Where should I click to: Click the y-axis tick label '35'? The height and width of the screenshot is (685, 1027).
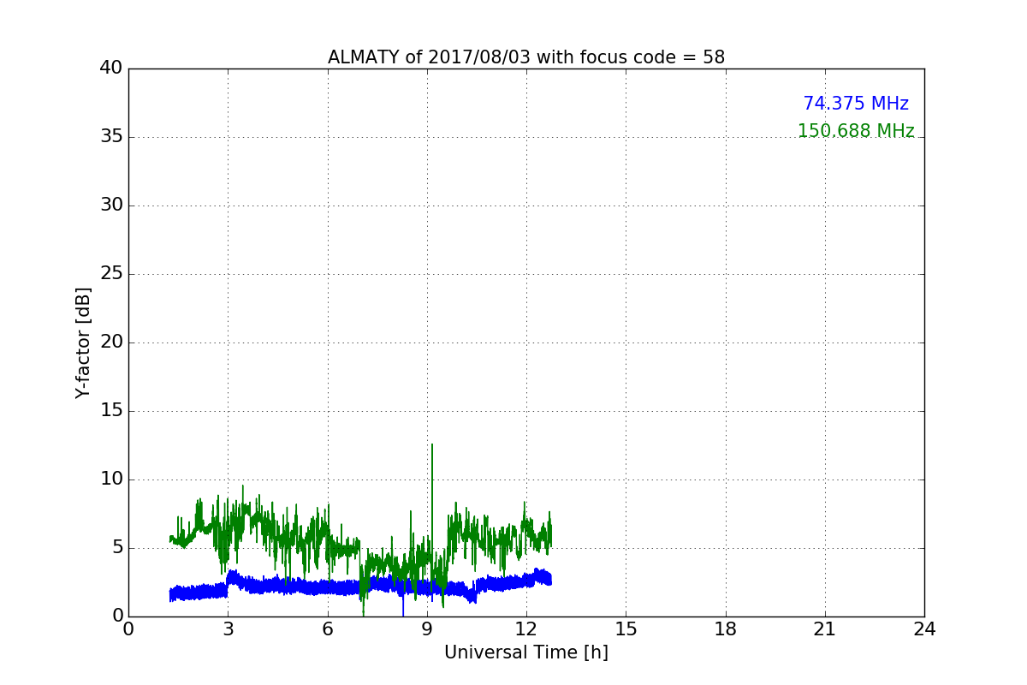click(x=111, y=137)
